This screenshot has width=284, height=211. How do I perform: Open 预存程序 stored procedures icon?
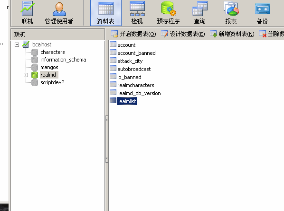168,13
